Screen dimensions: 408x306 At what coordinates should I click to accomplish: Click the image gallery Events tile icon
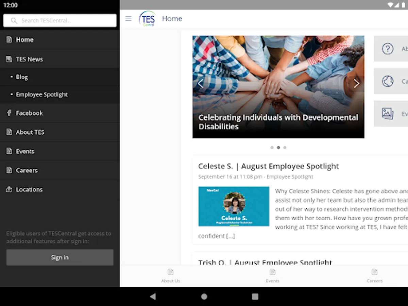point(388,114)
